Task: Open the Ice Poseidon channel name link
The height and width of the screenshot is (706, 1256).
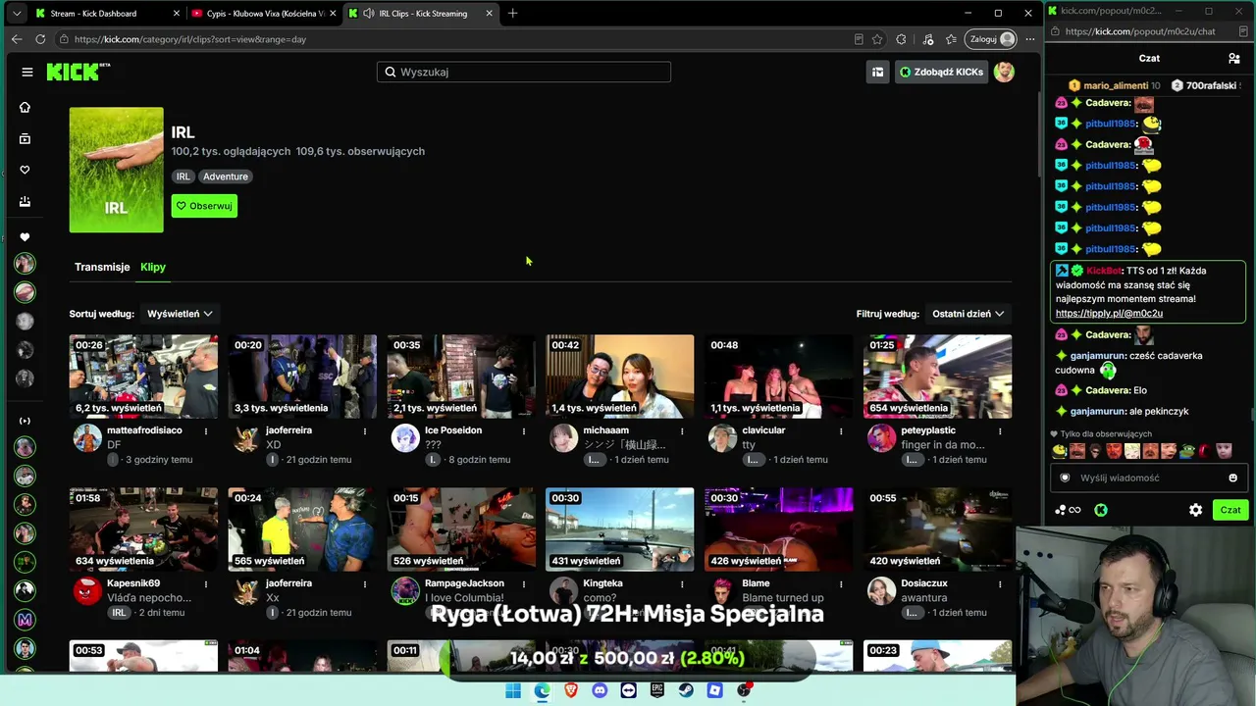Action: click(453, 430)
